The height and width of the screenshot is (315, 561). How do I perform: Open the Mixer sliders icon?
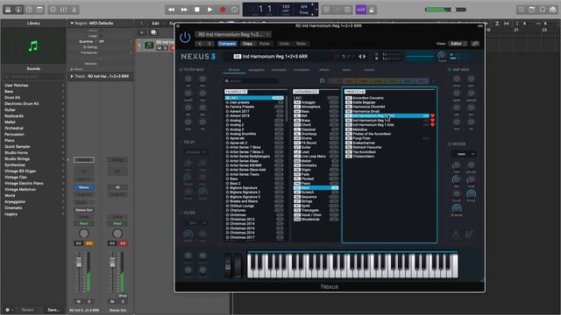click(x=63, y=10)
